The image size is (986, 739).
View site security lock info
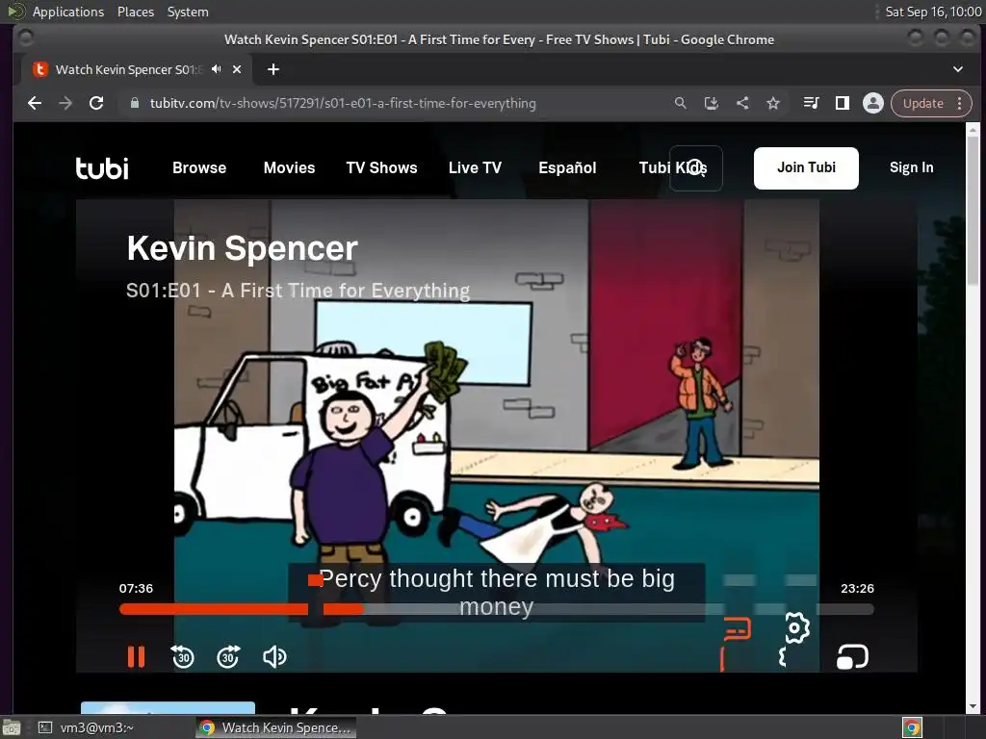coord(134,103)
